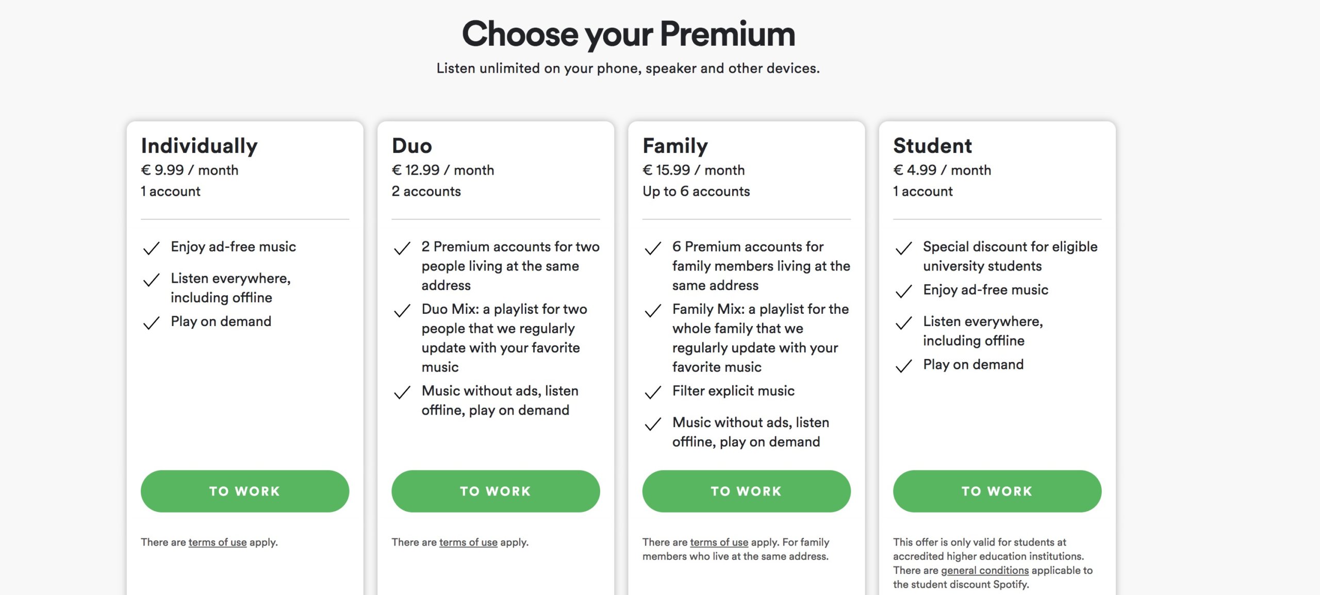The image size is (1320, 595).
Task: Click the checkmark beside 'Listen everywhere, including offline' on Student
Action: (903, 322)
